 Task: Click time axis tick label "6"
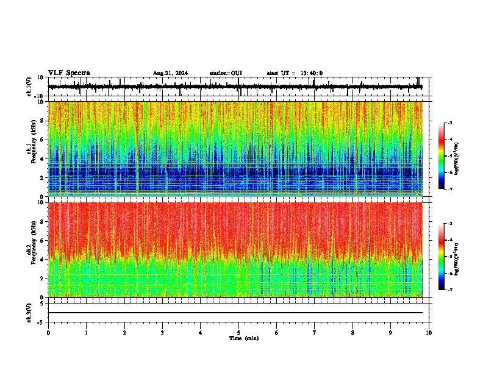tap(277, 333)
